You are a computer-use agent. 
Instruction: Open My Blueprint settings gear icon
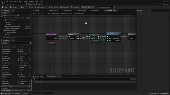click(31, 43)
